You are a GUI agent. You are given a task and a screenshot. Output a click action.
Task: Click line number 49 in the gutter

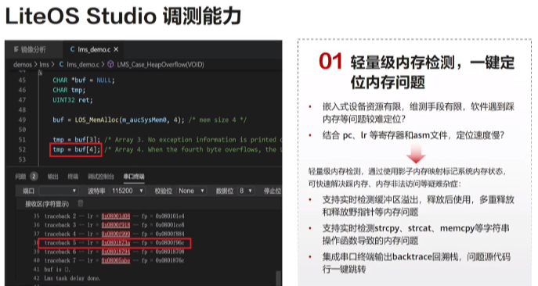(22, 120)
